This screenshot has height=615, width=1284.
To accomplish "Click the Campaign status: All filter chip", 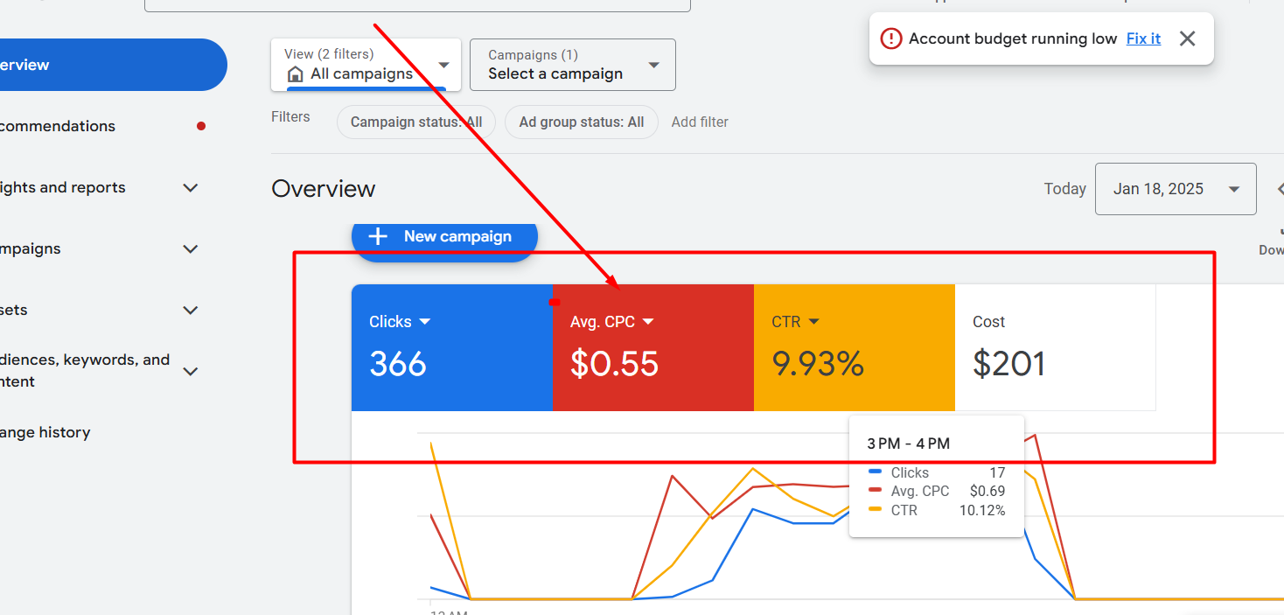I will click(x=415, y=122).
